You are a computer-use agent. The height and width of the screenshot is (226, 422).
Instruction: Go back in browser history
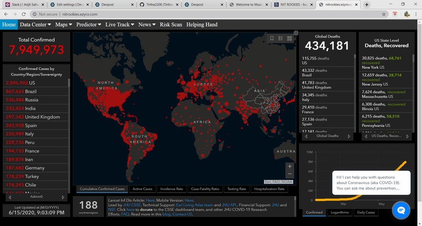6,14
